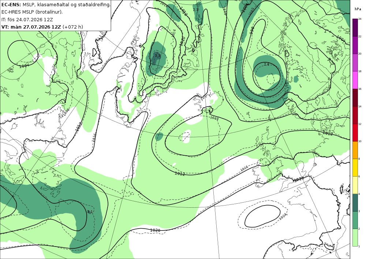
Task: Click the dark teal 3–4 hPa legend swatch
Action: [355, 203]
